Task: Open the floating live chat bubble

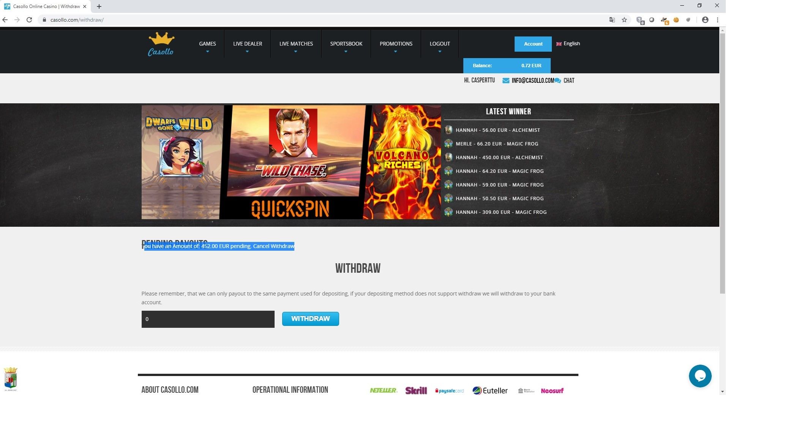Action: click(700, 376)
